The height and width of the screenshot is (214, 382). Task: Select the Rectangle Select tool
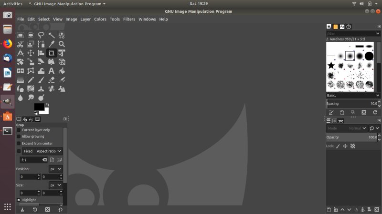click(x=21, y=35)
